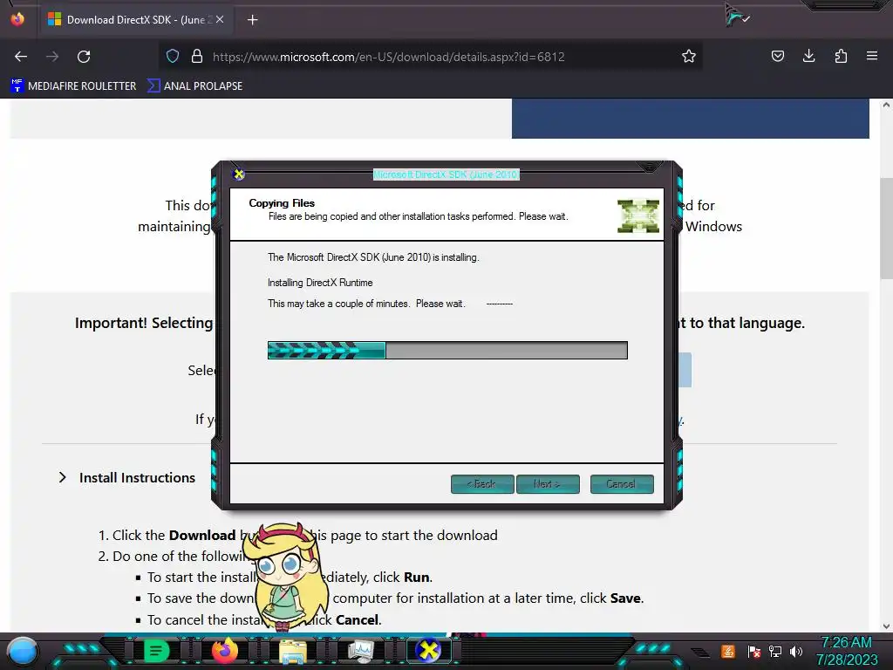Cancel the DirectX SDK installation
This screenshot has width=893, height=670.
click(622, 483)
